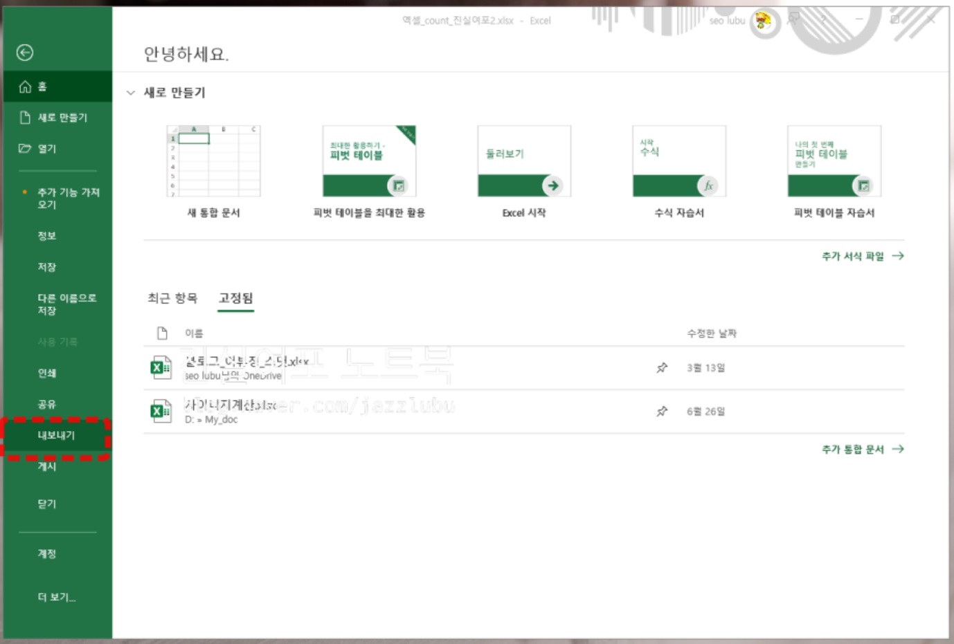
Task: Switch to the 최근 항목 tab
Action: 172,298
